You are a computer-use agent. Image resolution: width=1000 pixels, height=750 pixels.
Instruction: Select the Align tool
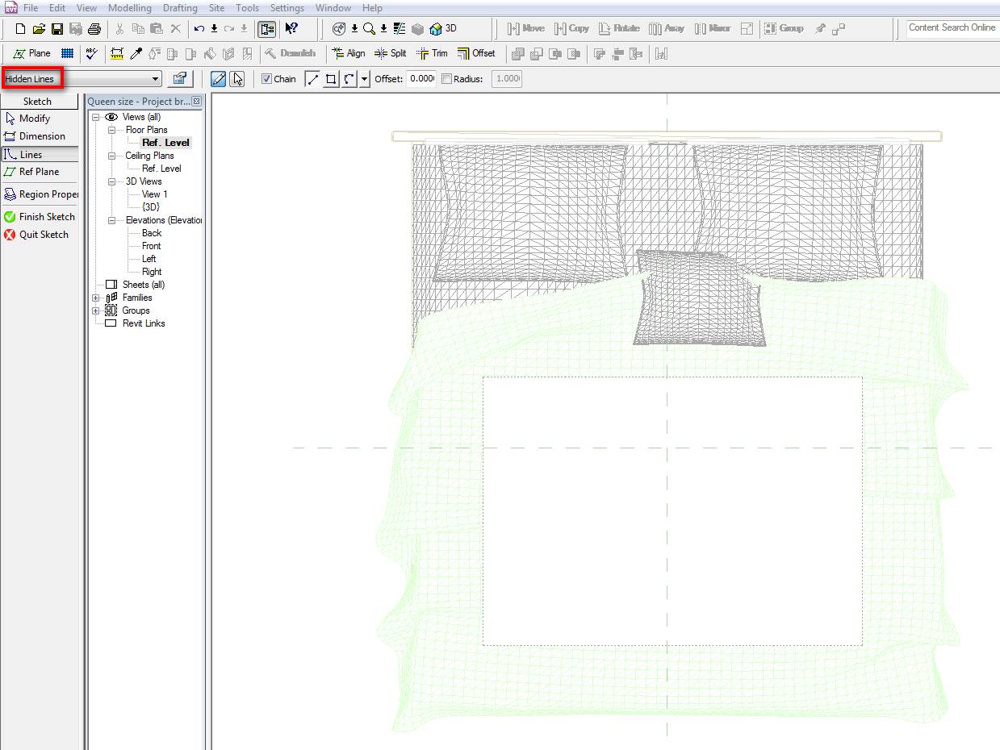point(349,54)
